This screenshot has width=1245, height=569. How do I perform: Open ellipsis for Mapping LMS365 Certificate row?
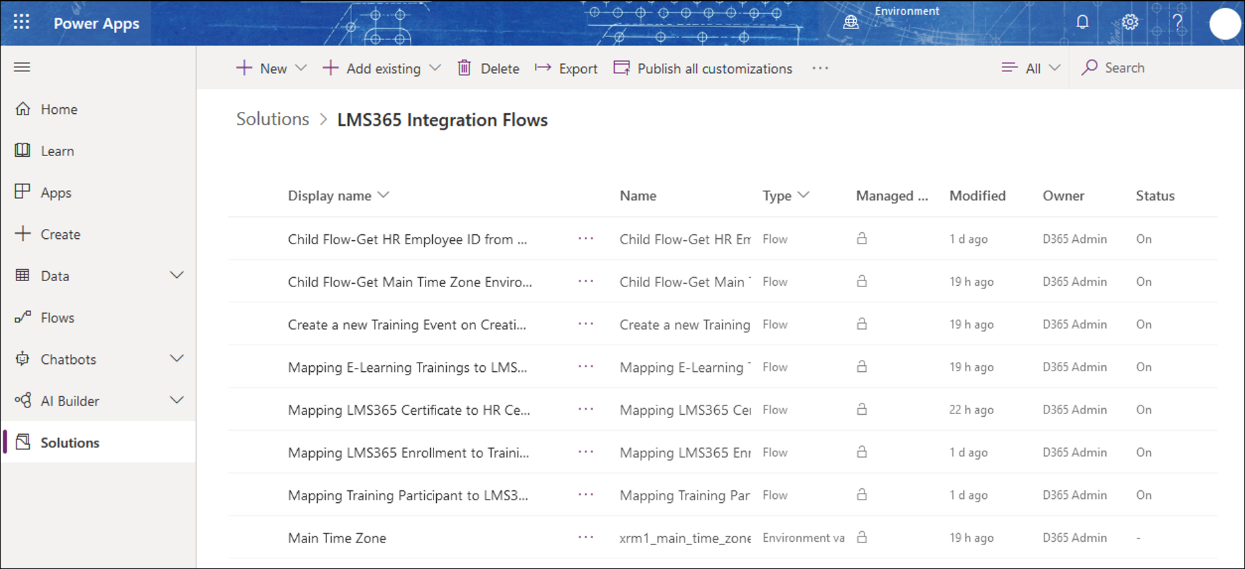pyautogui.click(x=586, y=410)
